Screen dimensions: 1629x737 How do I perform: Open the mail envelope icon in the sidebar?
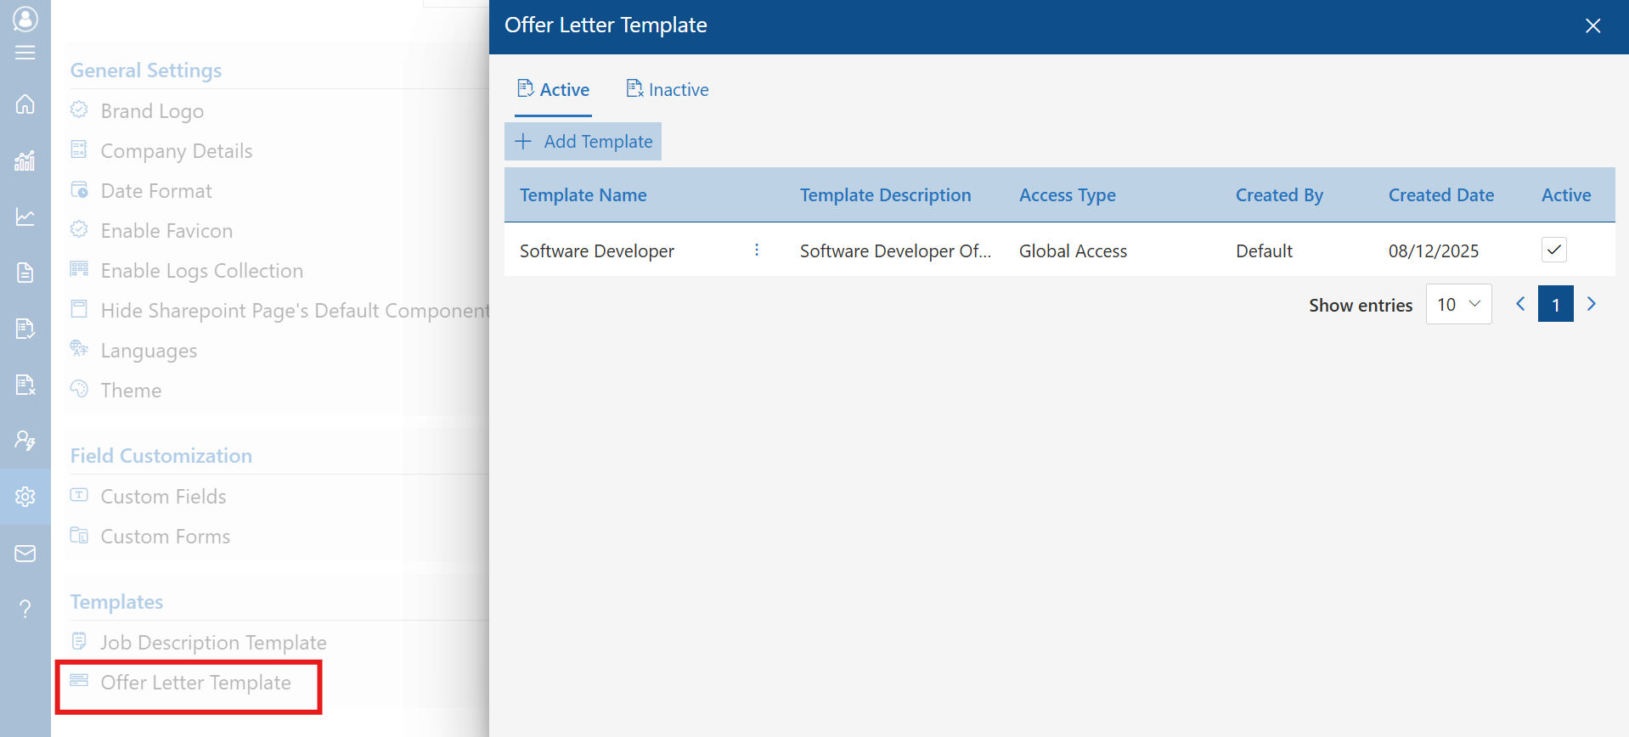[25, 554]
